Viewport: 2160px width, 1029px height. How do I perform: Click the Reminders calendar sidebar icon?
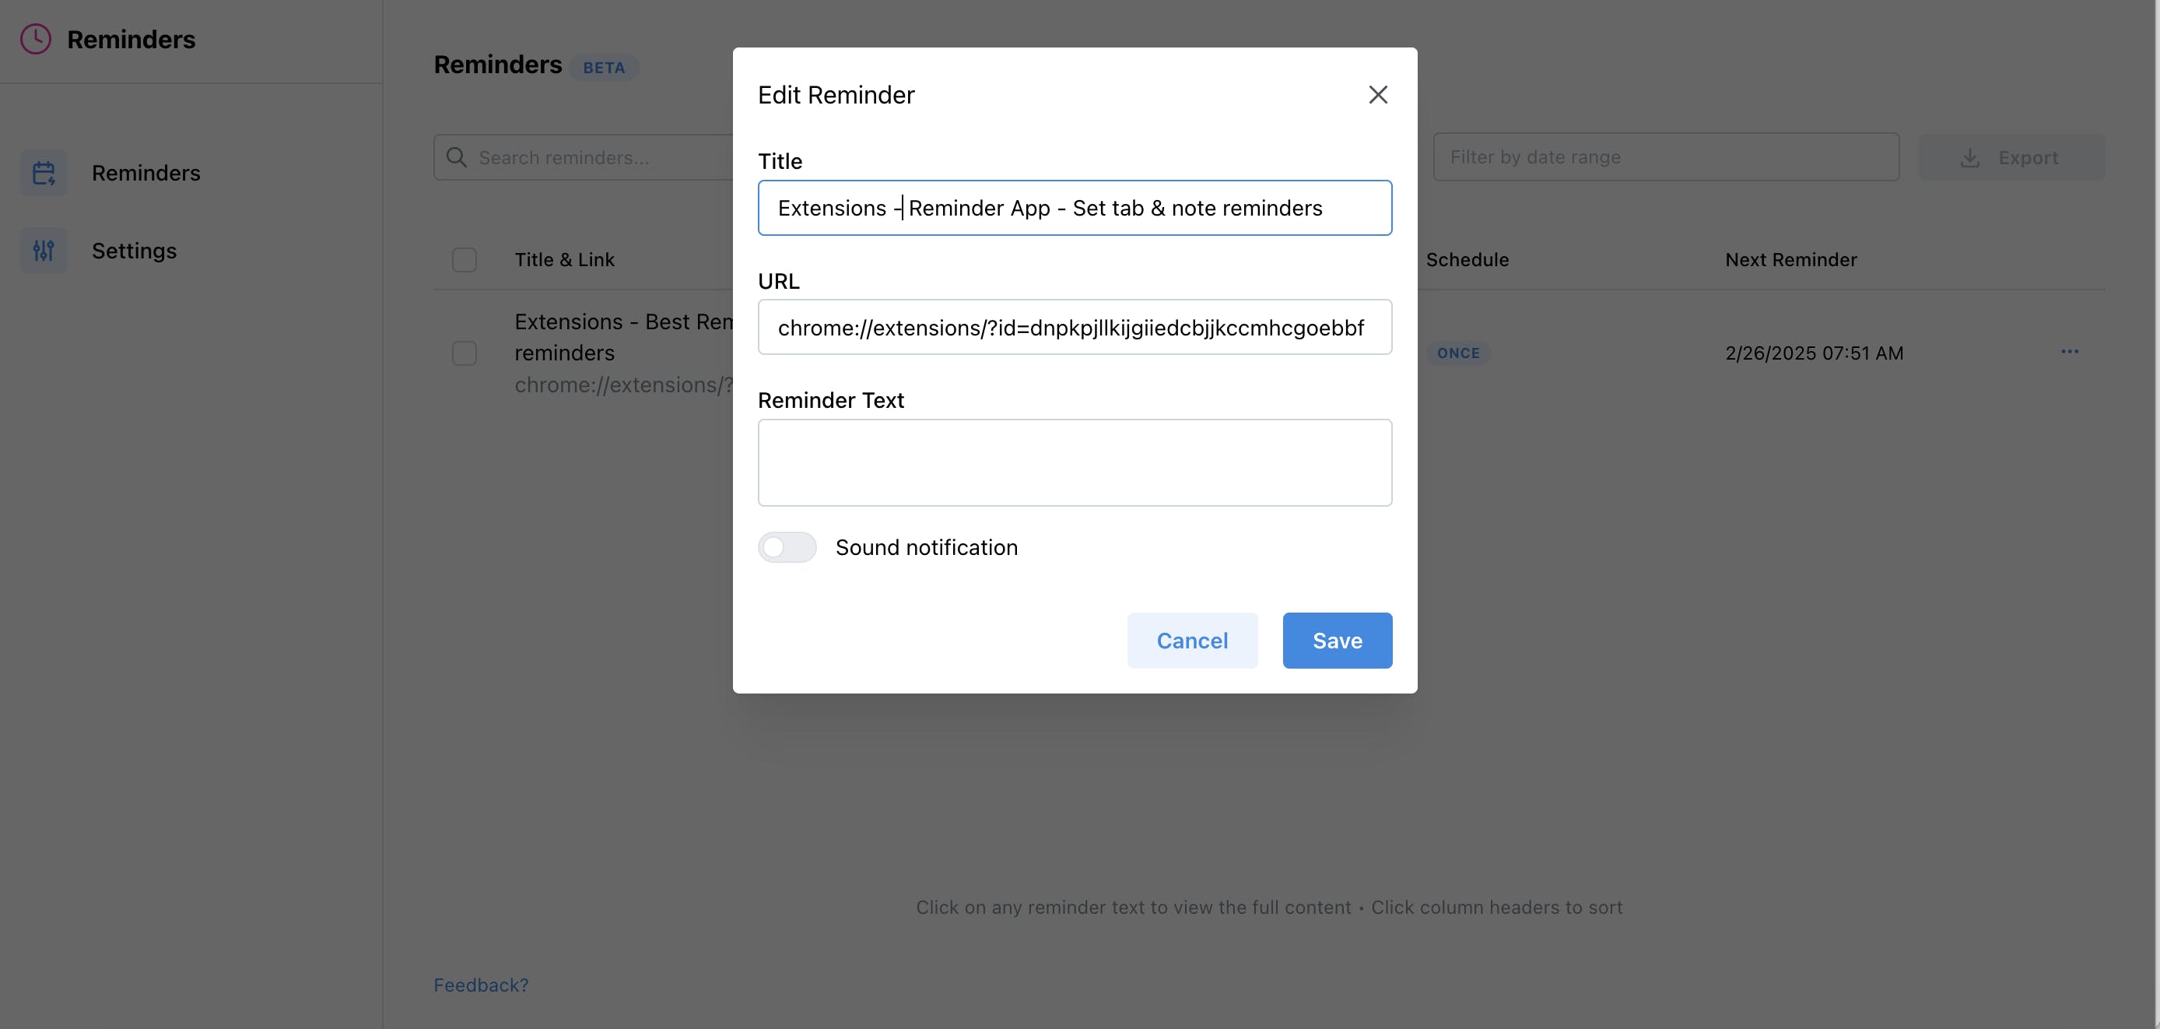[44, 173]
